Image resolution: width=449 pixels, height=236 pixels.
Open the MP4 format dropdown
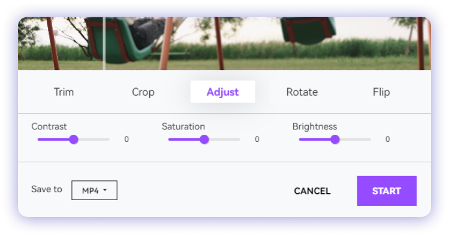pos(94,190)
